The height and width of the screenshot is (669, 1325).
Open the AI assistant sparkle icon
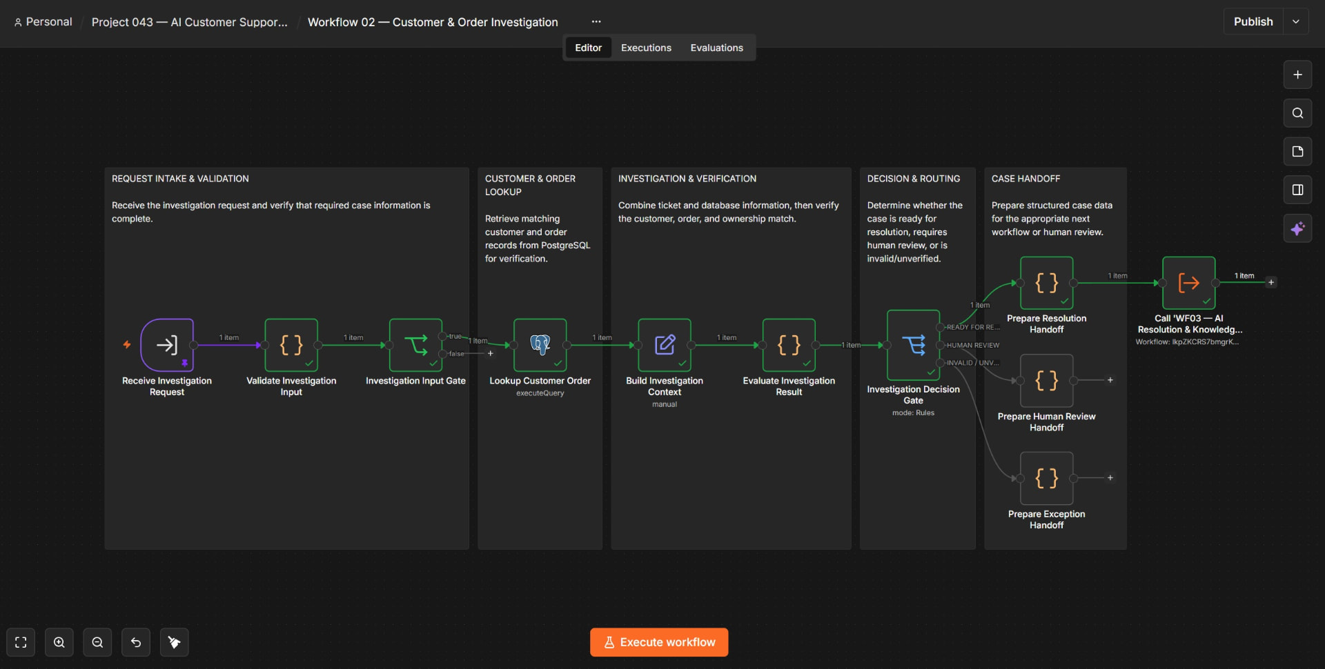coord(1297,229)
